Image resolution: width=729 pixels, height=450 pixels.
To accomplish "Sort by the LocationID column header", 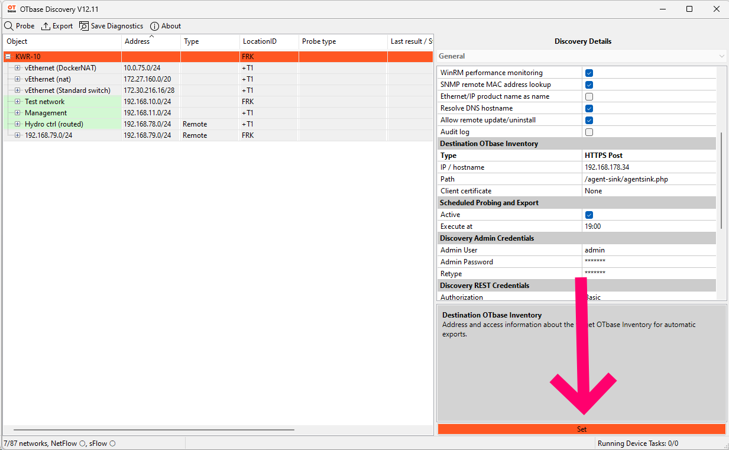I will [x=270, y=41].
